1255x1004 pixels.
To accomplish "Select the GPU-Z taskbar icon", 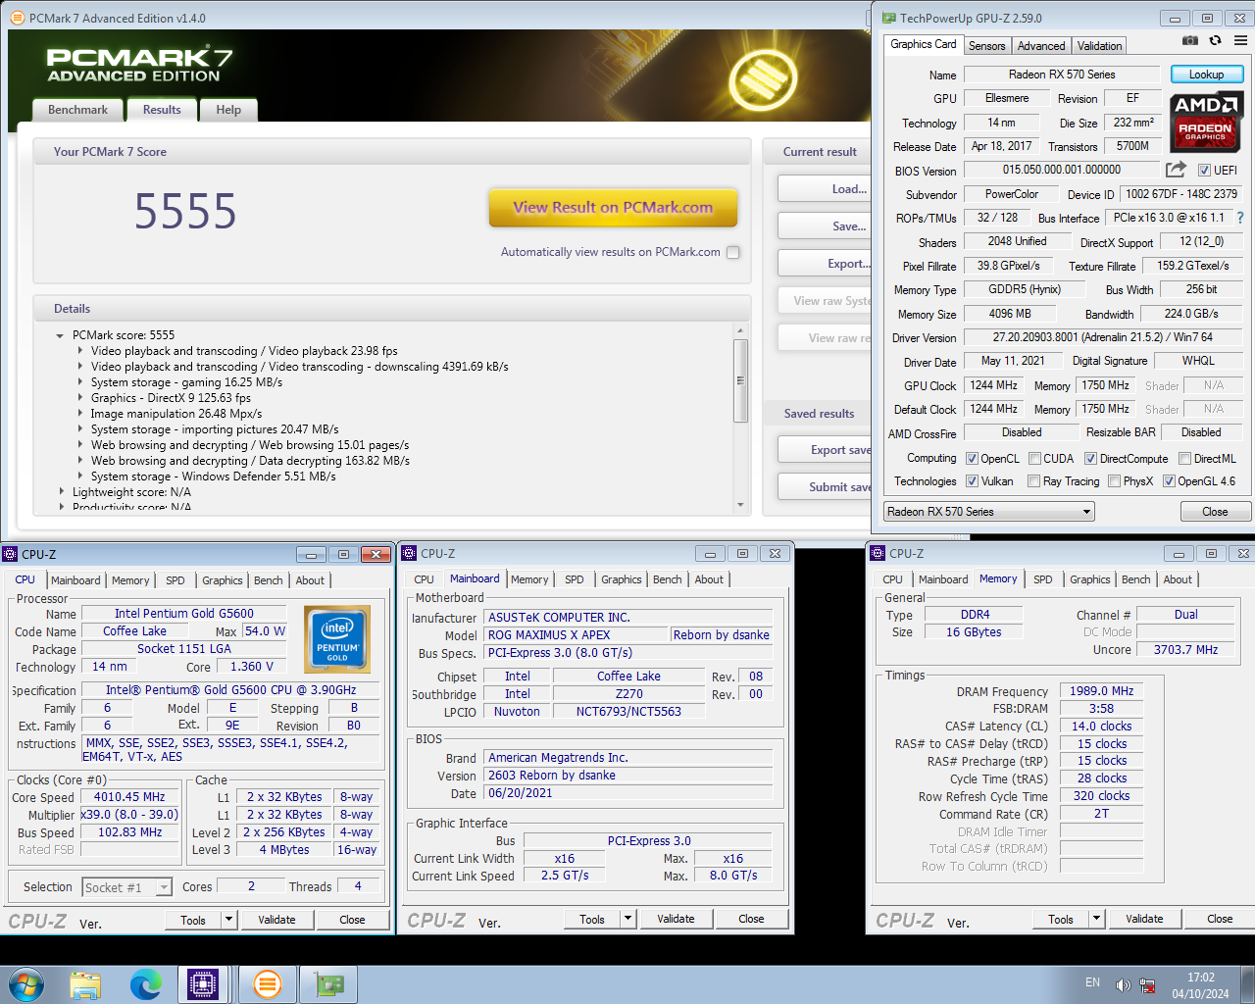I will tap(328, 984).
